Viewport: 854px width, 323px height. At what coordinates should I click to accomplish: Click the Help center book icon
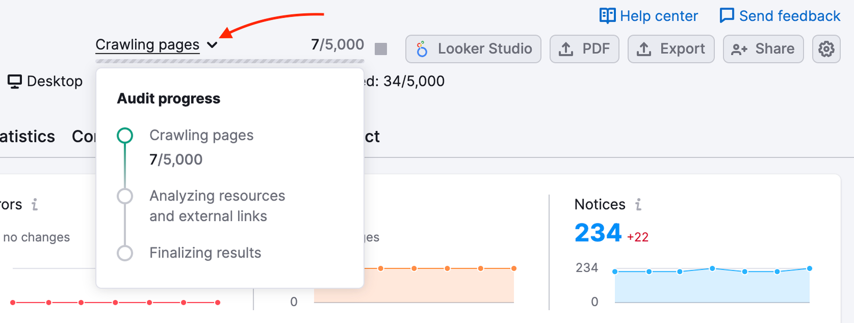(607, 15)
